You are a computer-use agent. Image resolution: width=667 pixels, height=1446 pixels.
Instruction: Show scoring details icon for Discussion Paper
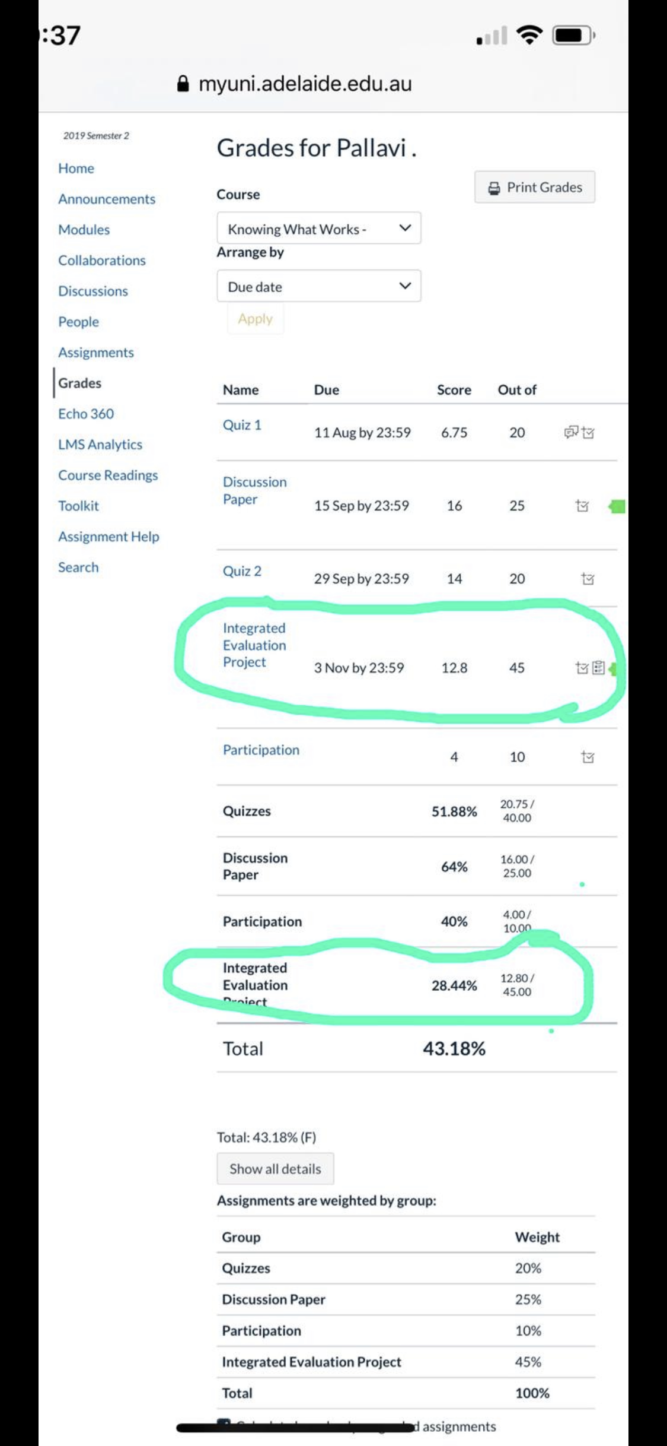pos(582,506)
